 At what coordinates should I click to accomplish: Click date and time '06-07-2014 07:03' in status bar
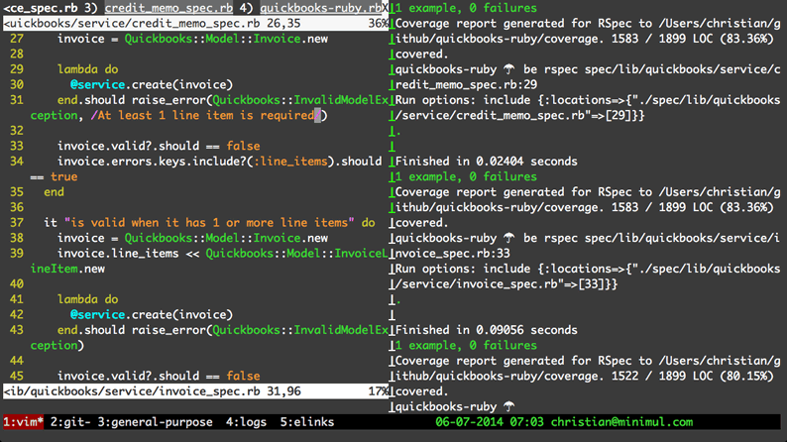[490, 422]
